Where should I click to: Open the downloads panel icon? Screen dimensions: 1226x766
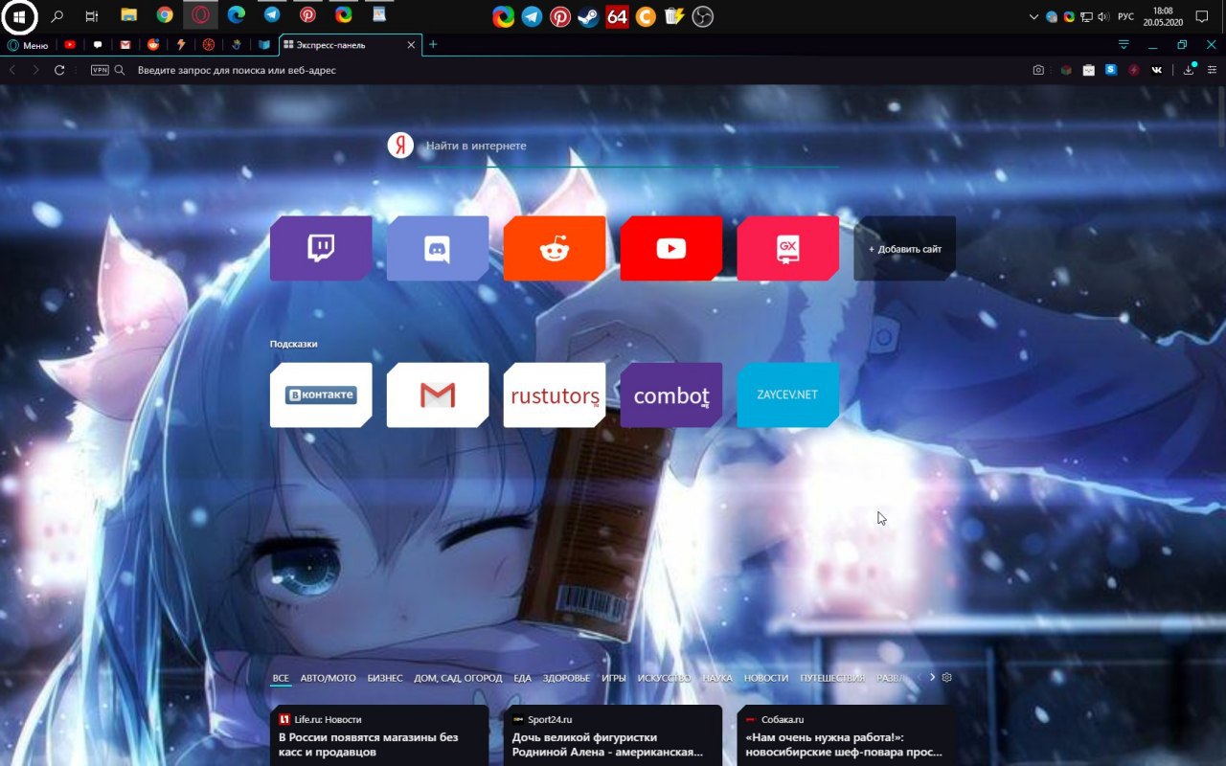click(x=1189, y=70)
